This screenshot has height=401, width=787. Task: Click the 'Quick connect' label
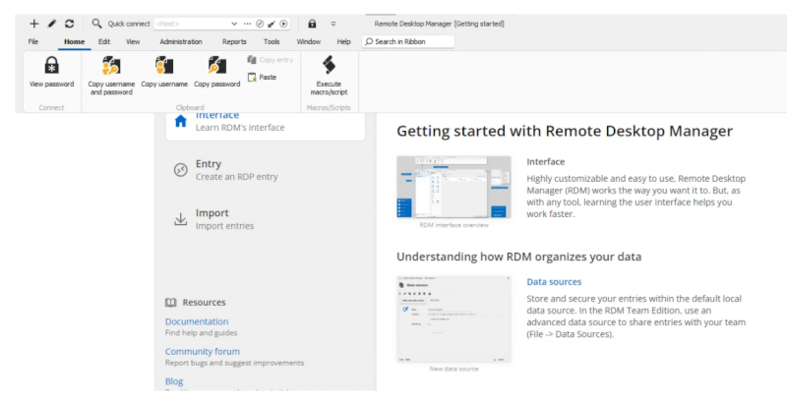point(129,24)
